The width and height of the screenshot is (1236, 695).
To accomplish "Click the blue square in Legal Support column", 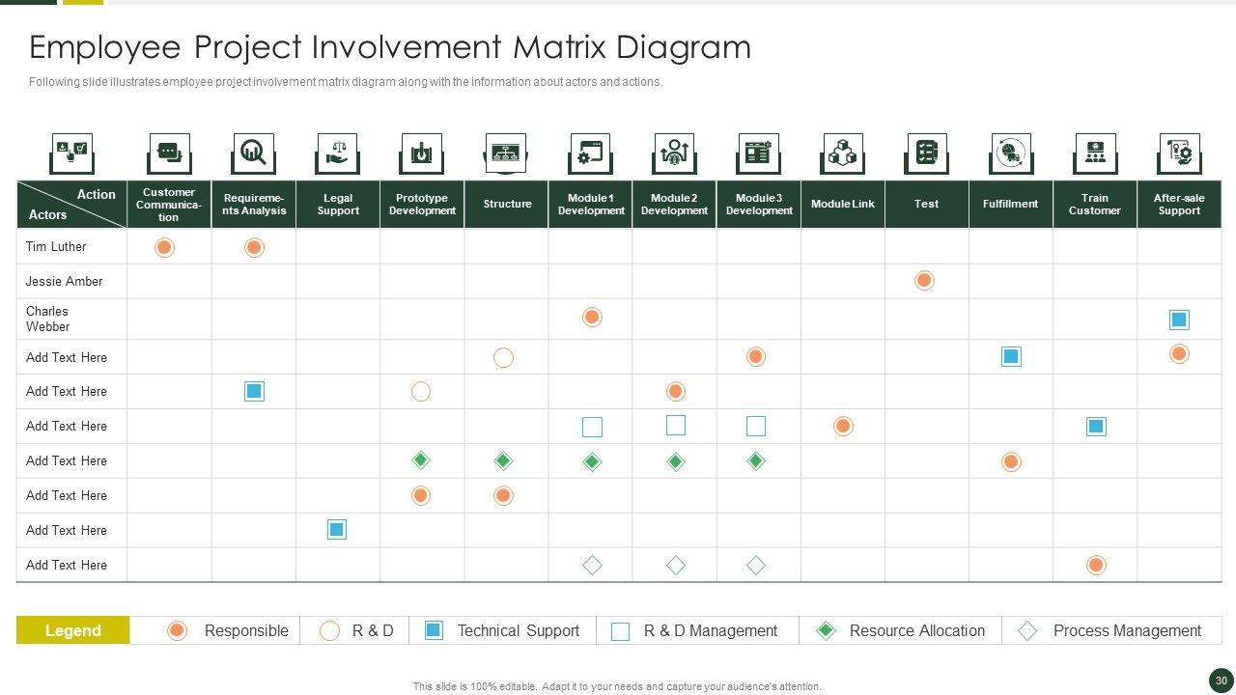I will click(337, 529).
